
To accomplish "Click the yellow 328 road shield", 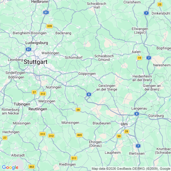I will point(49,26).
